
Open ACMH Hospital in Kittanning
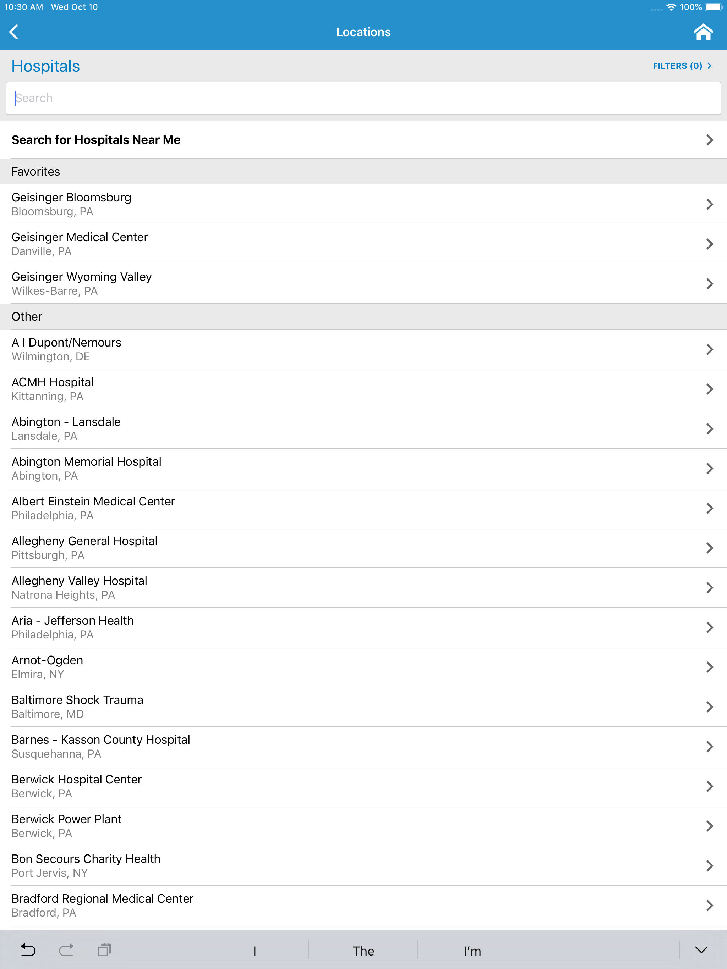coord(363,389)
